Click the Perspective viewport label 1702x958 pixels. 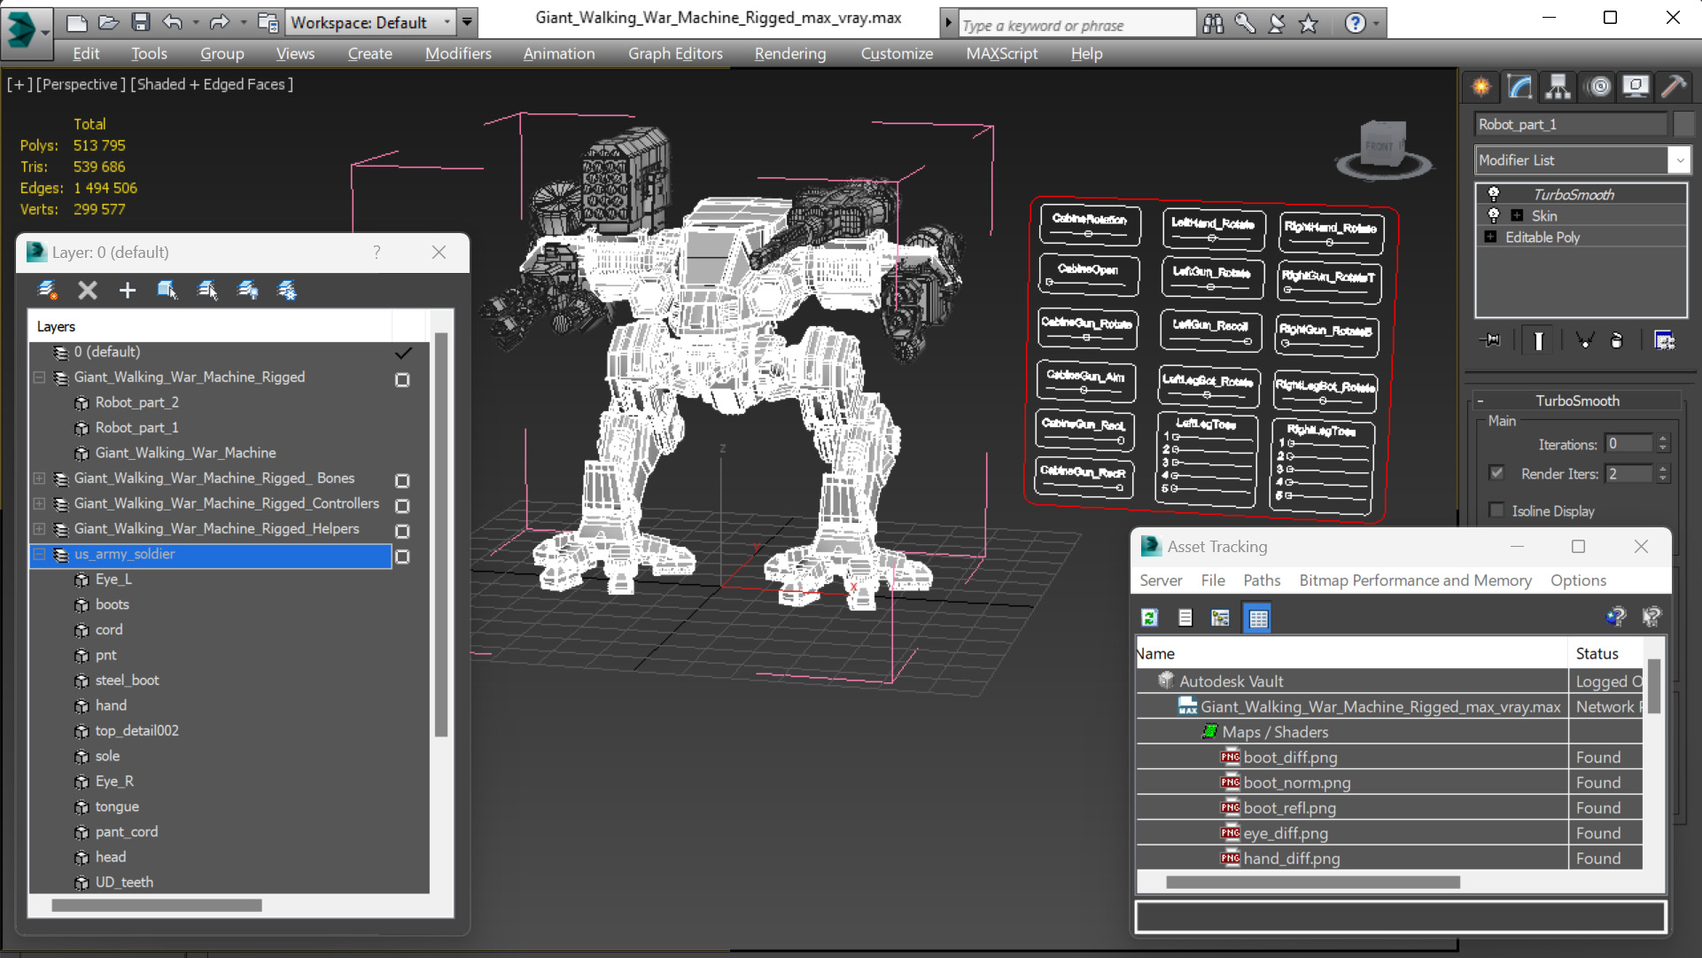pyautogui.click(x=80, y=84)
